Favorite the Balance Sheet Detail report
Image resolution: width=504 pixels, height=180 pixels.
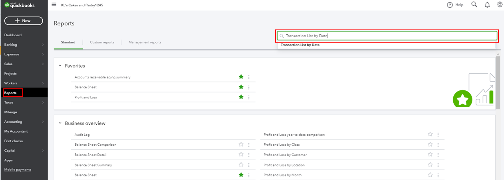coord(241,155)
